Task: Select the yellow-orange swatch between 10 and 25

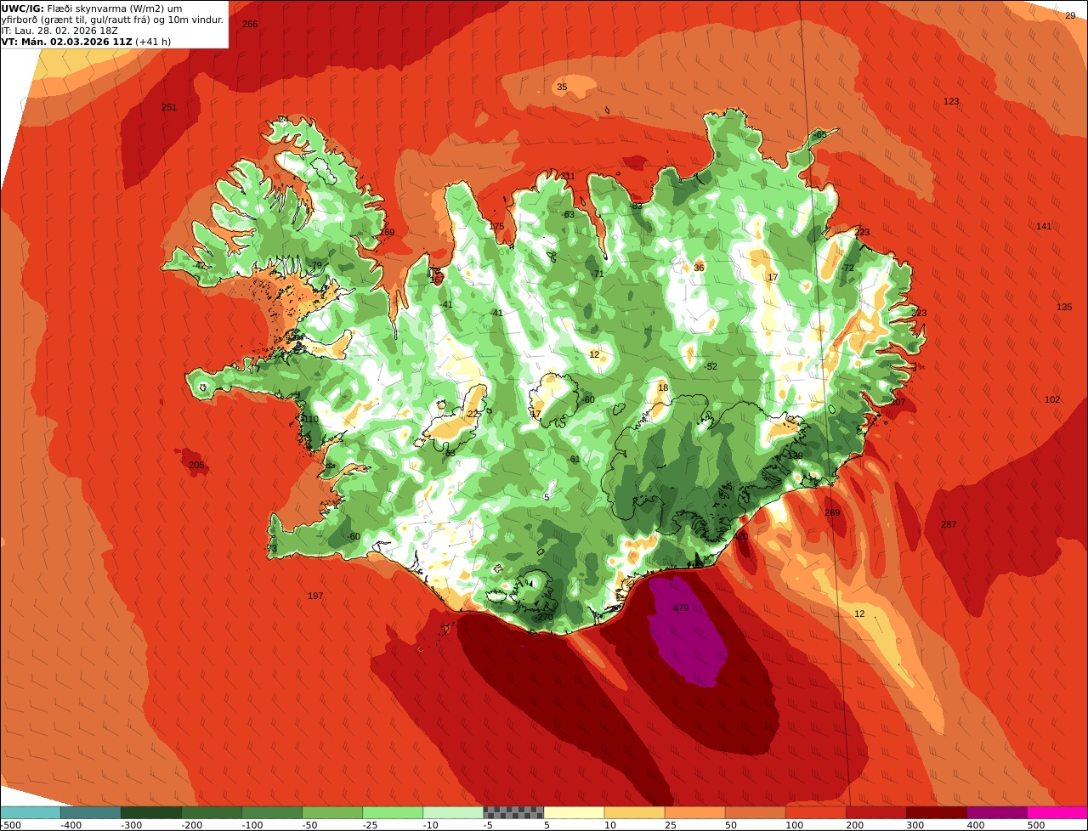Action: (634, 812)
